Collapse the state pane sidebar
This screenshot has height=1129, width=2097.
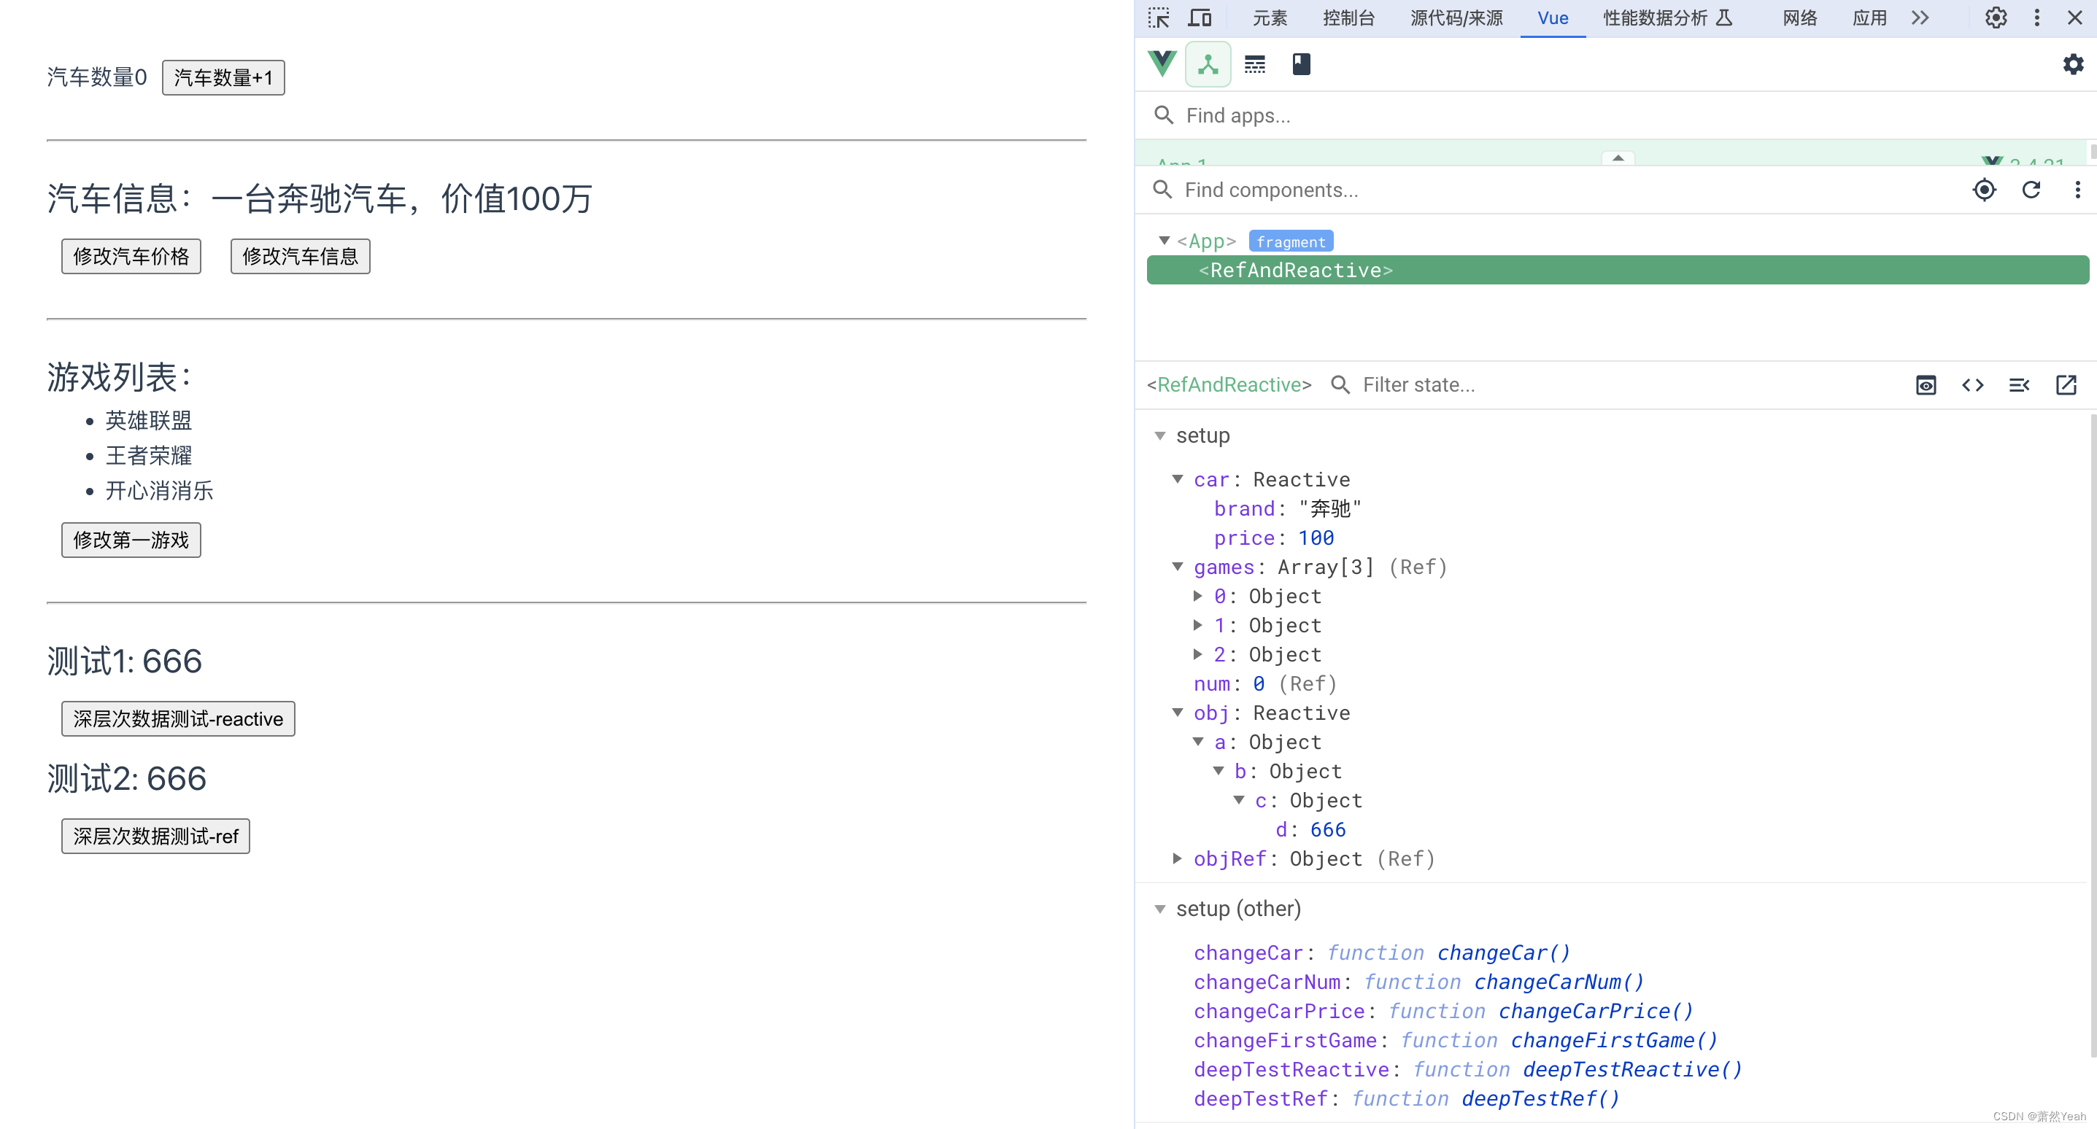tap(2020, 385)
